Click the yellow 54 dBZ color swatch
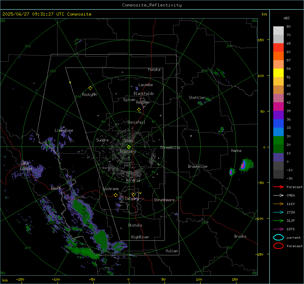Screen dimensions: 304x284 coord(278,73)
